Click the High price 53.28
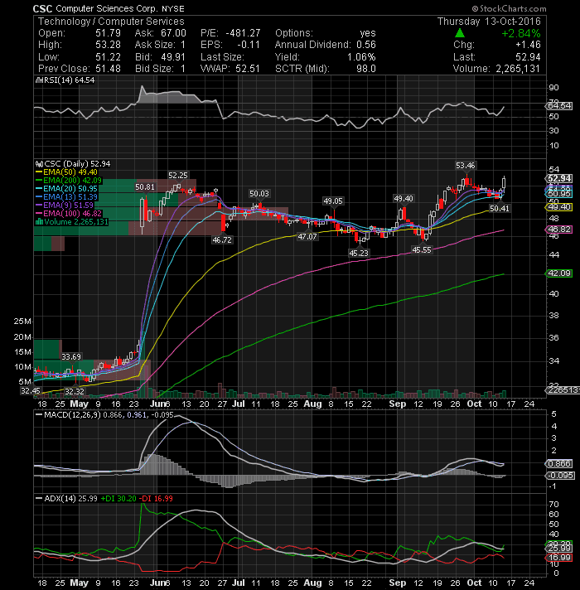Viewport: 580px width, 590px height. 108,45
